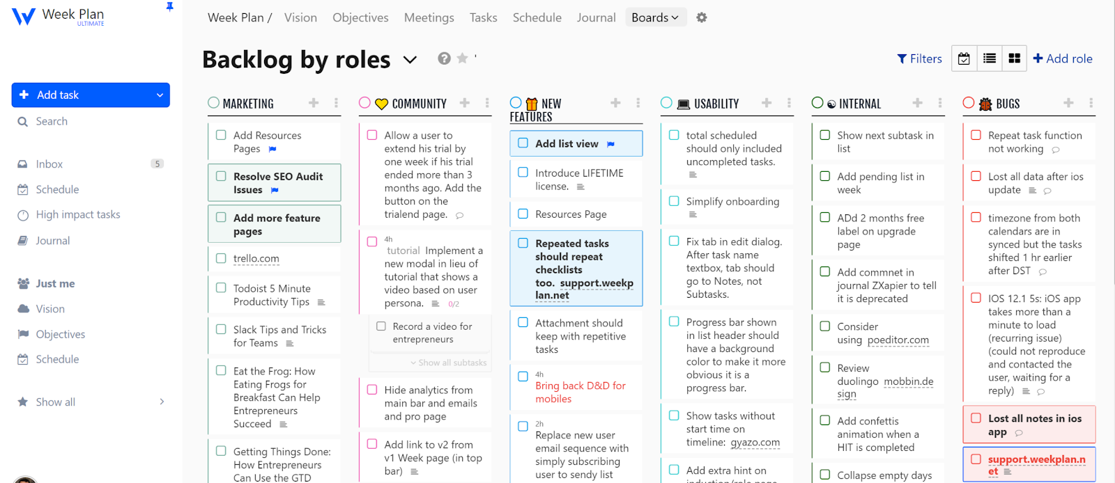Screen dimensions: 1115x483
Task: Tick the Repeat task function not working checkbox
Action: [976, 135]
